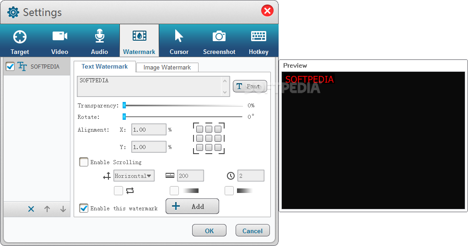
Task: Uncheck the SOFTPEDIA watermark in the list
Action: 10,67
